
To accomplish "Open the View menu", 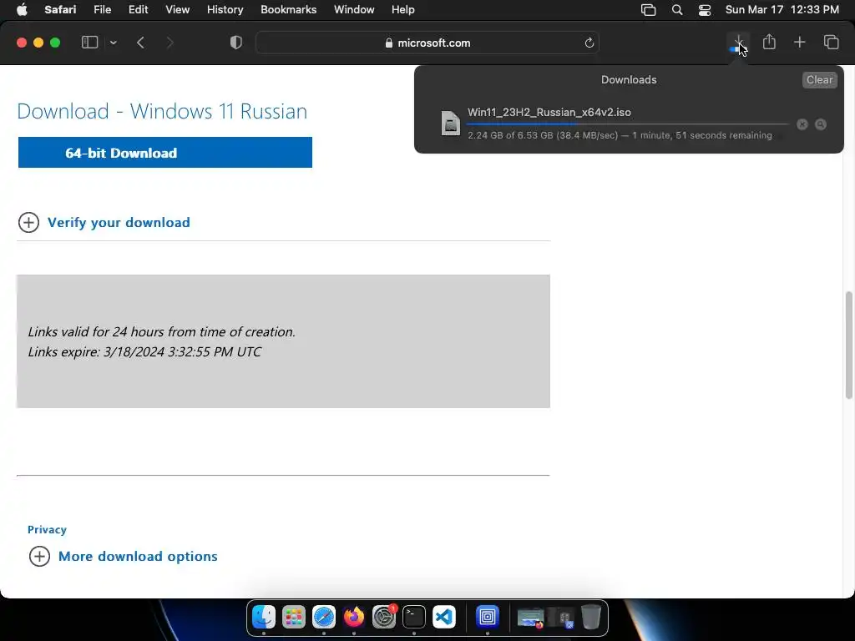I will pyautogui.click(x=177, y=10).
